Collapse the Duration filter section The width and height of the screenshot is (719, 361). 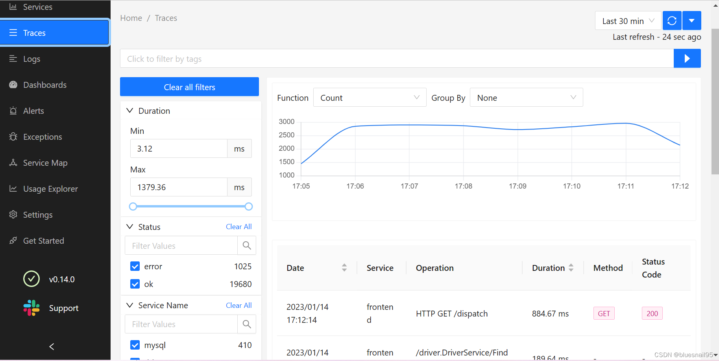point(129,111)
